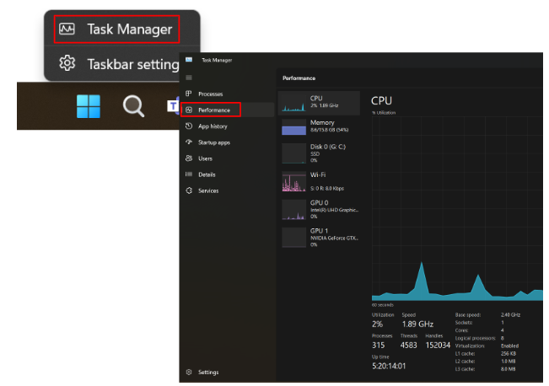Select GPU 0 Intel UHD Graphics entry

click(319, 209)
